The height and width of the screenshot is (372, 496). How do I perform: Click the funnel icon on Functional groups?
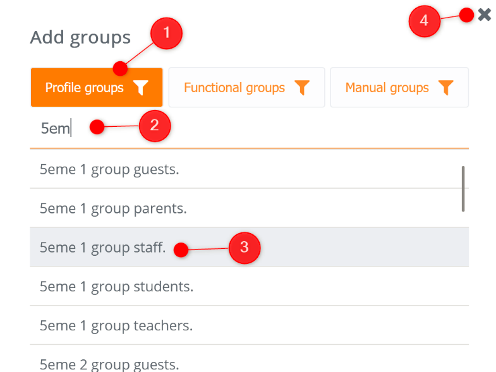pyautogui.click(x=302, y=88)
